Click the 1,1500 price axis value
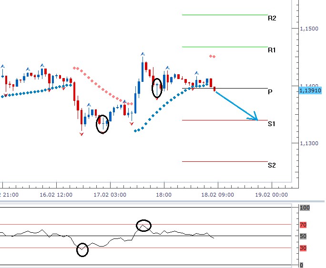Viewport: 326px width, 268px height. (x=309, y=29)
